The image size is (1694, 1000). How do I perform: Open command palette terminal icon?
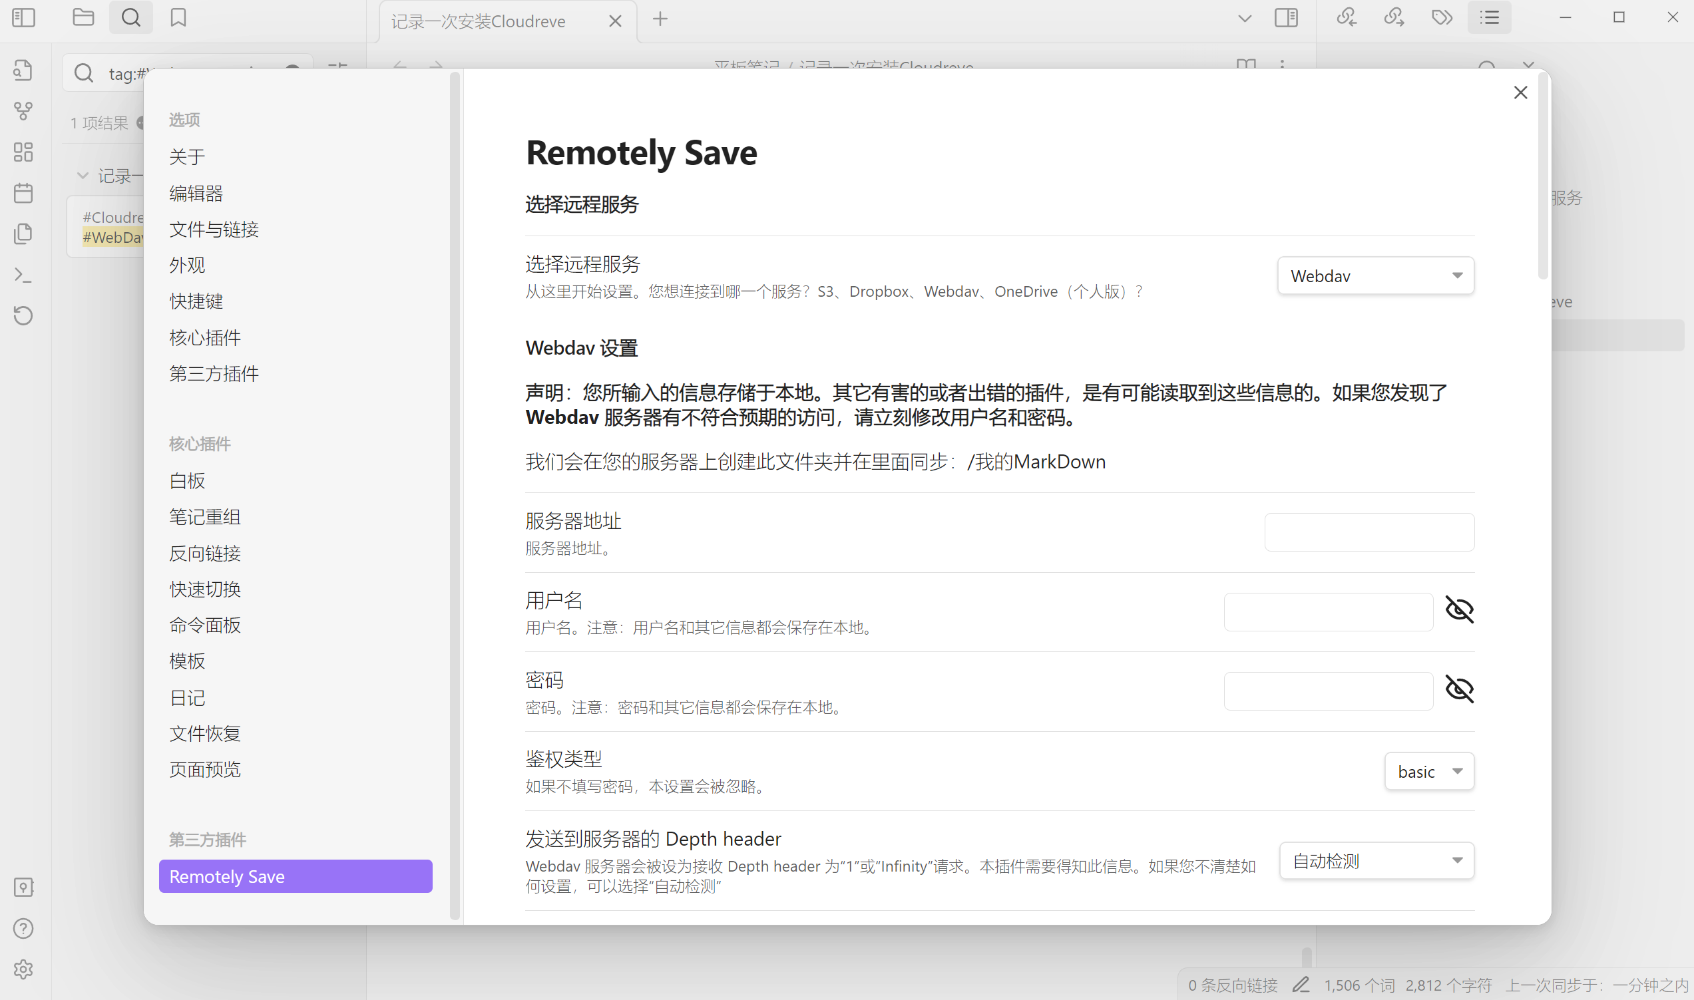pos(23,275)
